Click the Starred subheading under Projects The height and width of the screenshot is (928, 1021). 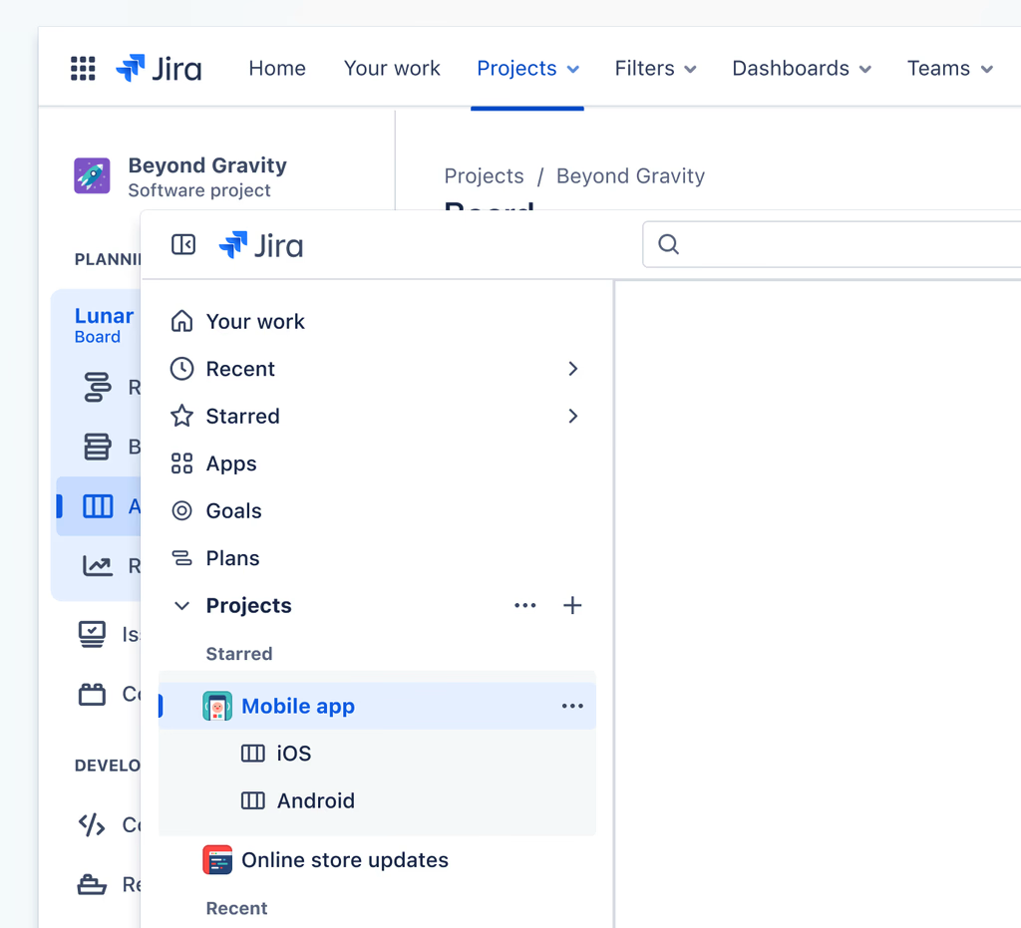pyautogui.click(x=239, y=654)
